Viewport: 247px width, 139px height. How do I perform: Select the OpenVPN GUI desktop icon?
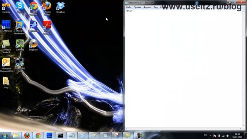(20, 65)
